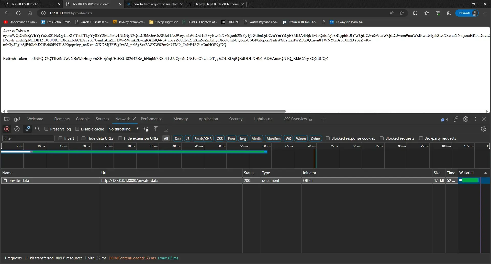Open the Security tab
The image size is (491, 264).
point(236,119)
